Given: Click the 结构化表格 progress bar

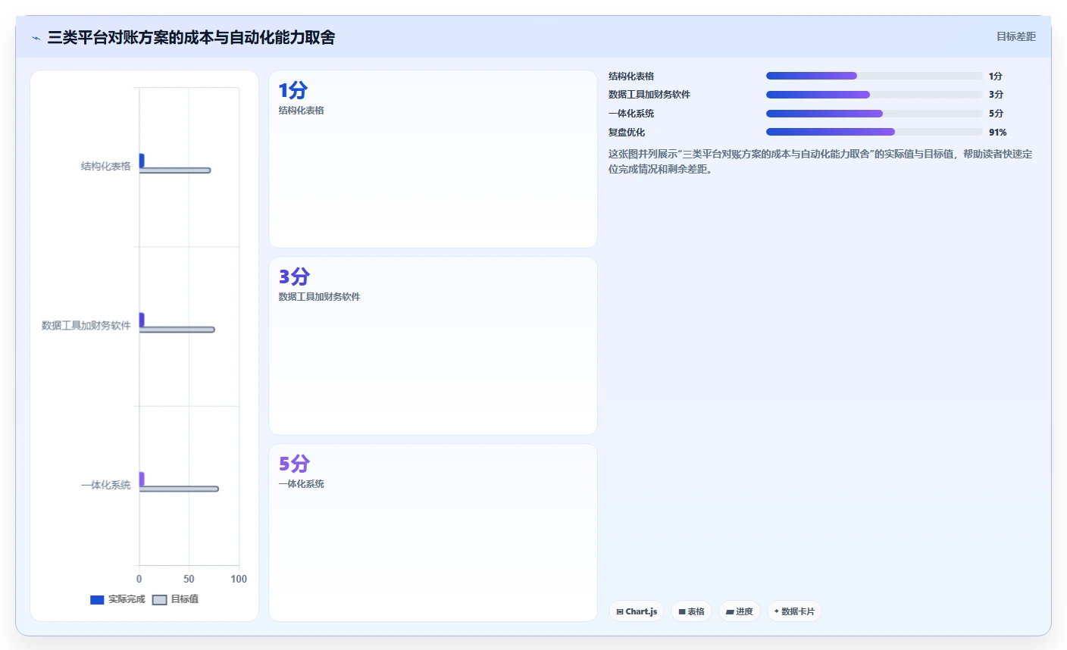Looking at the screenshot, I should [874, 76].
